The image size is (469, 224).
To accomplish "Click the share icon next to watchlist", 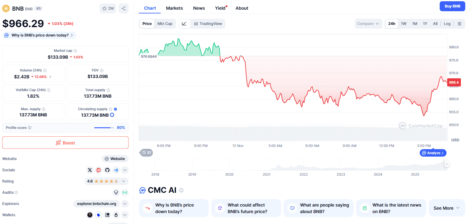I will (x=124, y=8).
